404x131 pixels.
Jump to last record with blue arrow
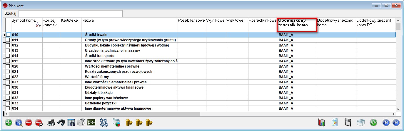coord(396,123)
